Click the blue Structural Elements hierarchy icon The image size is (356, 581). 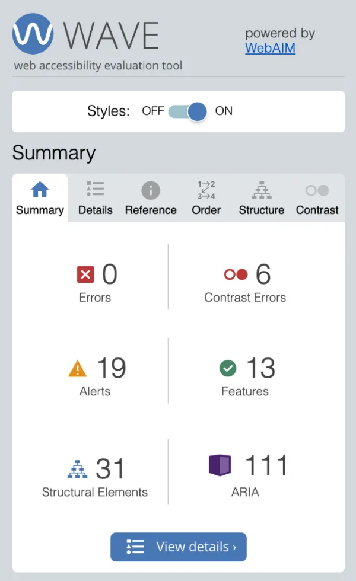pyautogui.click(x=78, y=469)
